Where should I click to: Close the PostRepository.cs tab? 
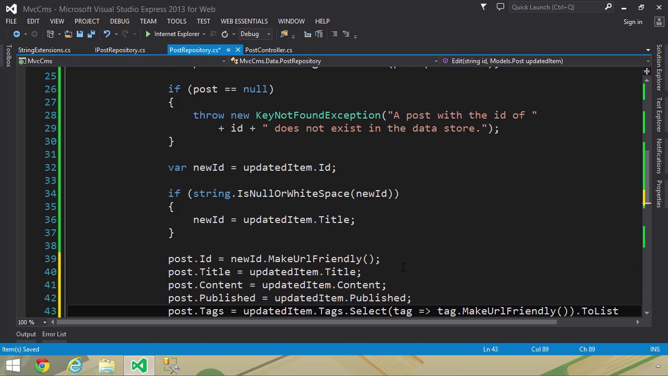click(238, 50)
